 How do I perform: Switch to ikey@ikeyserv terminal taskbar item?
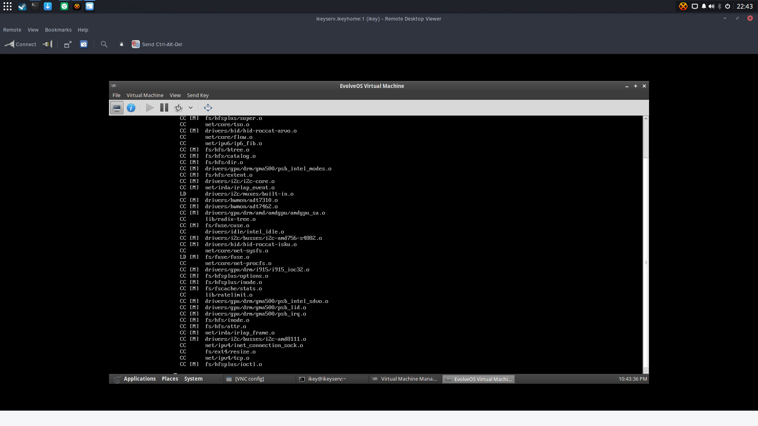click(x=332, y=379)
